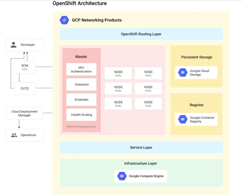Click the Master panel title
The image size is (242, 196).
[81, 57]
